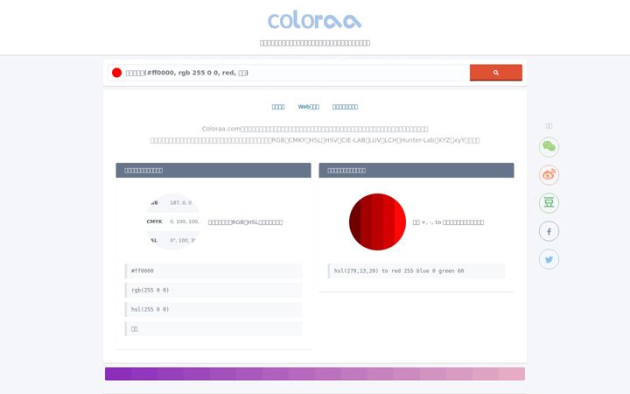Click the circular CMYK values thumbnail
Image resolution: width=630 pixels, height=394 pixels.
(172, 222)
